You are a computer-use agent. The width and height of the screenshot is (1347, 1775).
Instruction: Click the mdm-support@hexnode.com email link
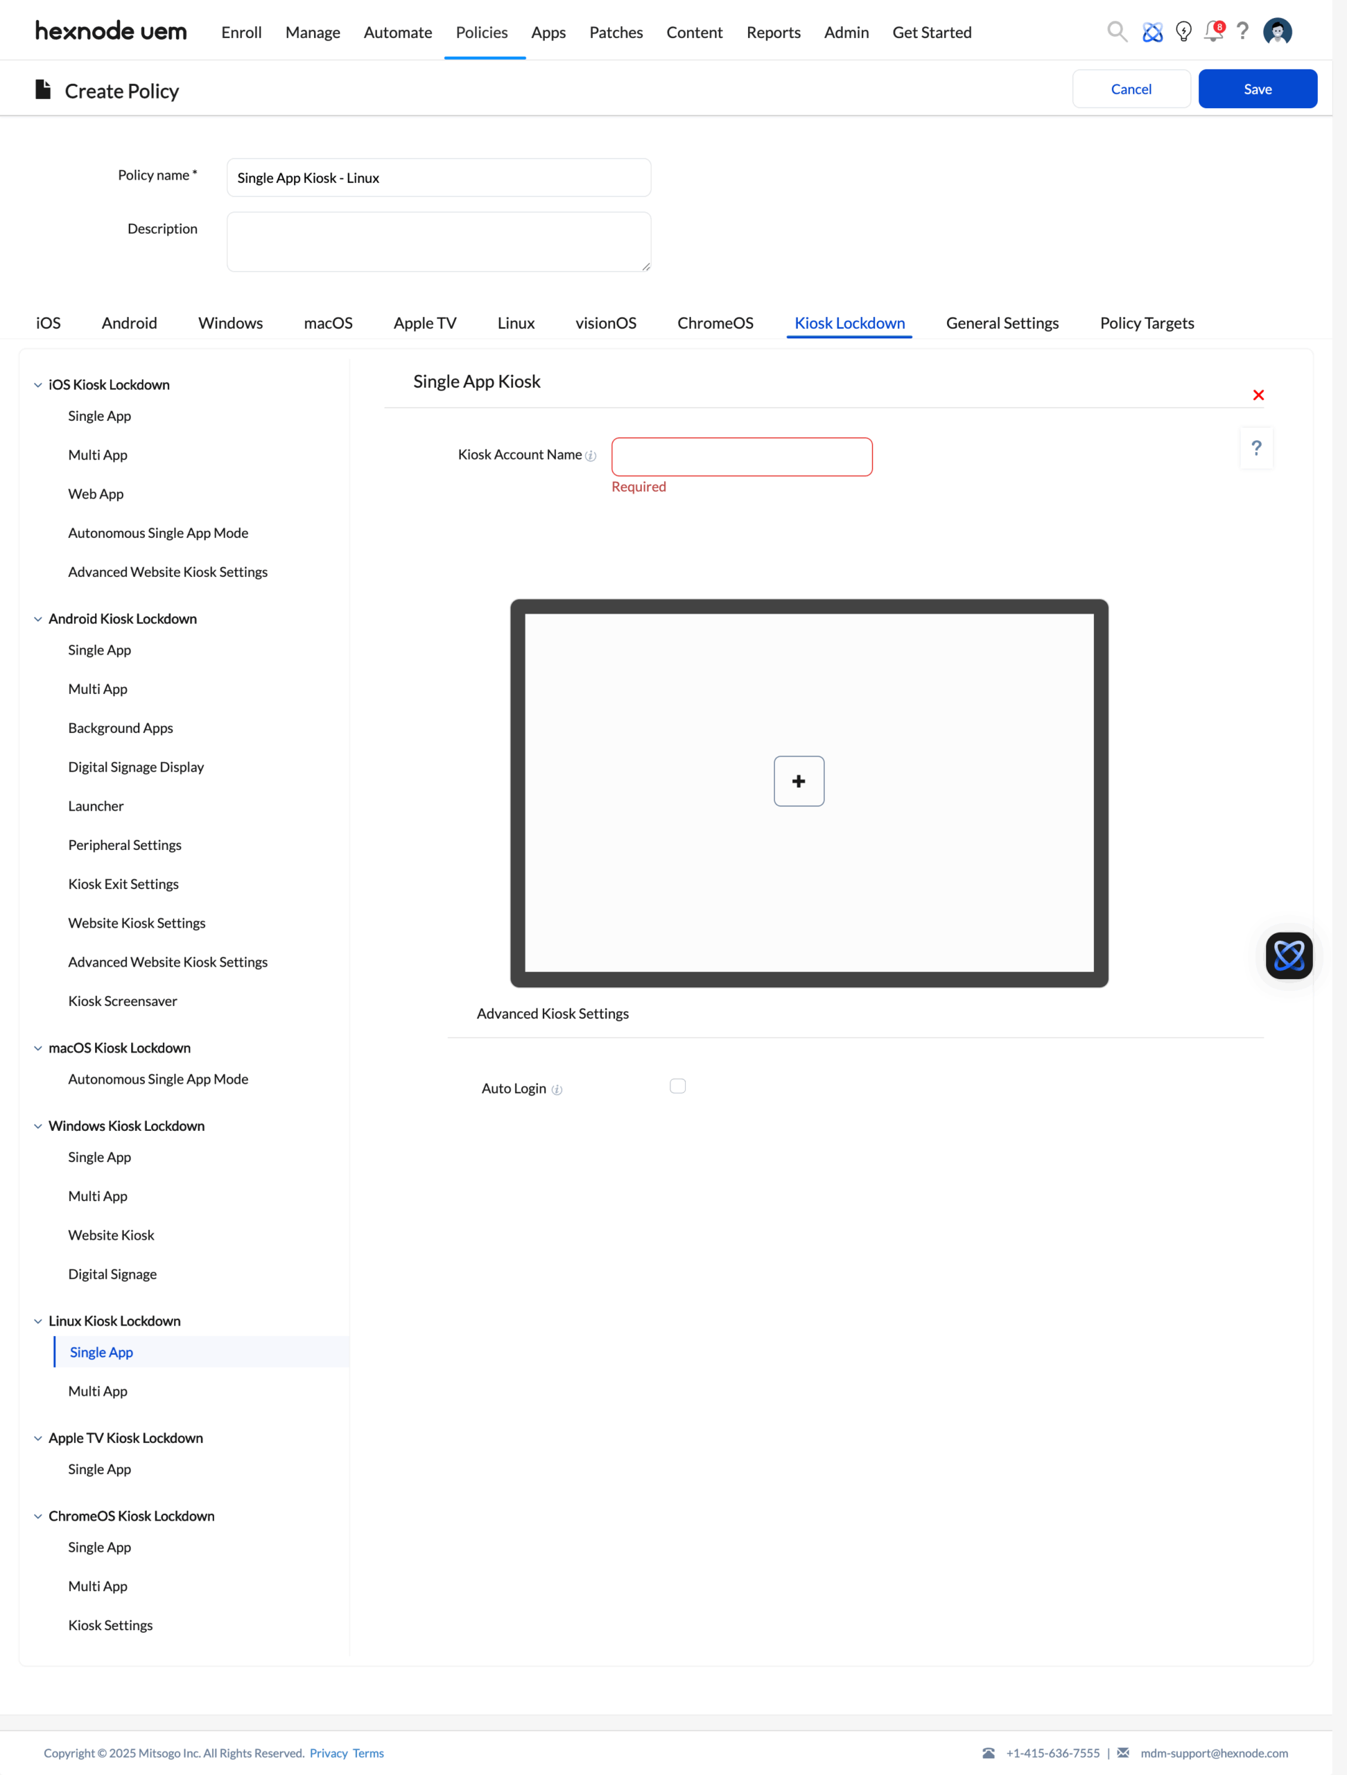click(1214, 1754)
